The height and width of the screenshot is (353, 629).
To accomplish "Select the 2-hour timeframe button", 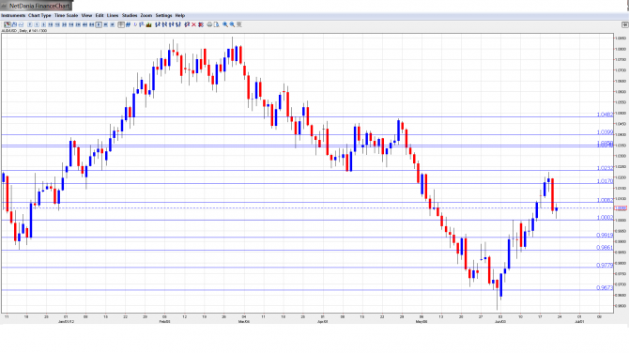I will [78, 24].
